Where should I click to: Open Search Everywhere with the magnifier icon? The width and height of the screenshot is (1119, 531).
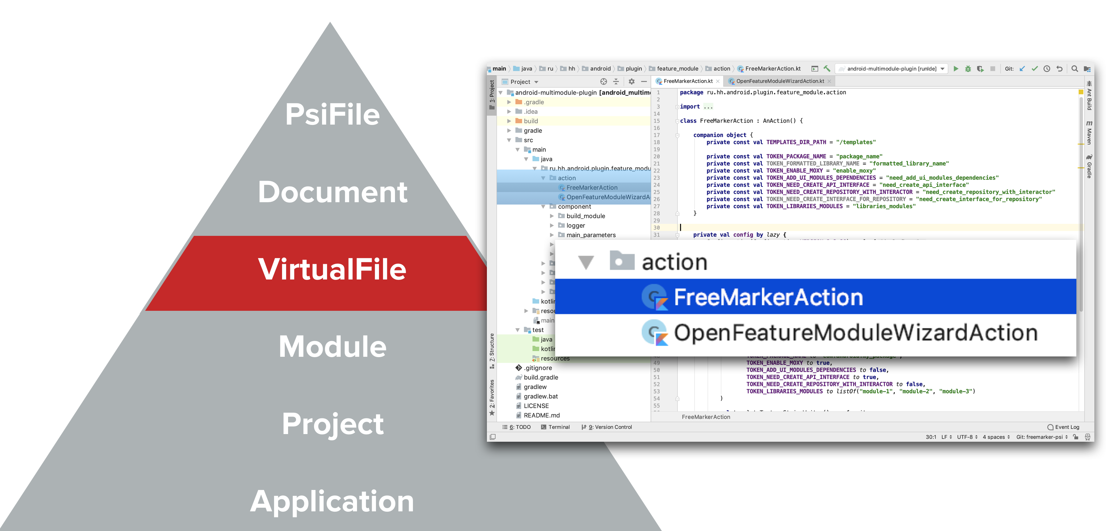(x=1075, y=69)
